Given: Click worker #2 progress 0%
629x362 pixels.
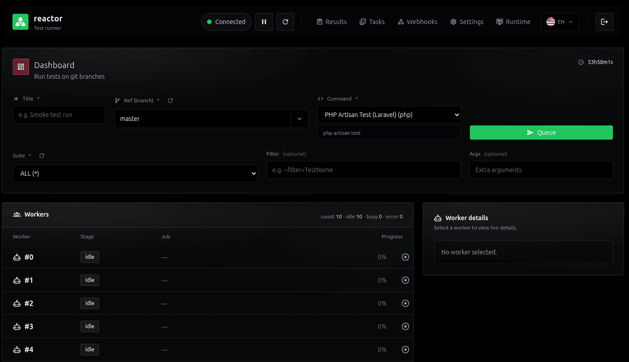Looking at the screenshot, I should pyautogui.click(x=382, y=303).
